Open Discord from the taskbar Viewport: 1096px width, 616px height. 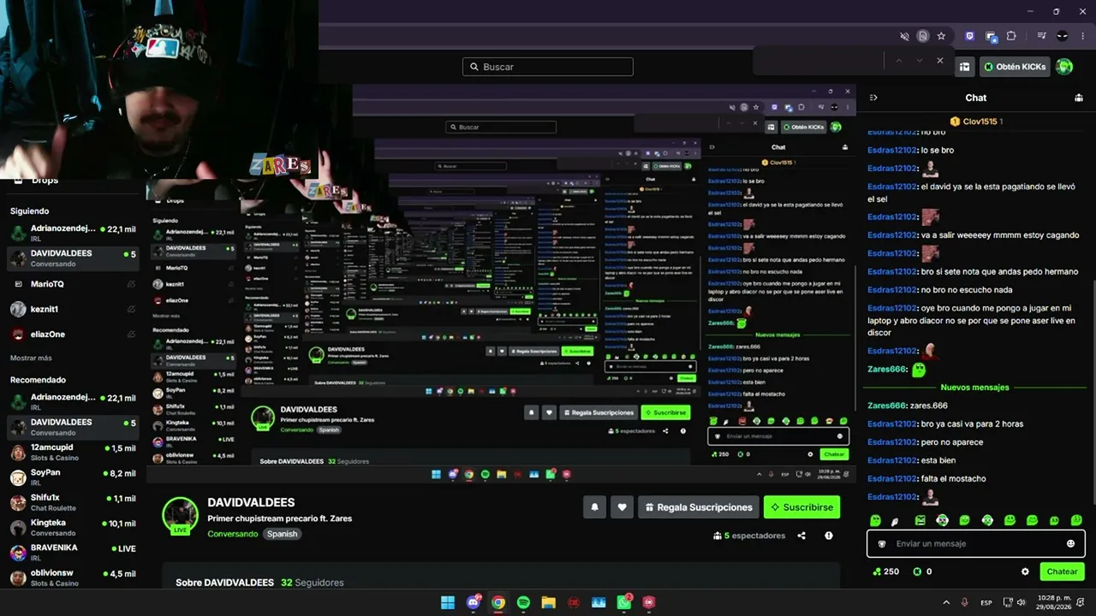(474, 602)
